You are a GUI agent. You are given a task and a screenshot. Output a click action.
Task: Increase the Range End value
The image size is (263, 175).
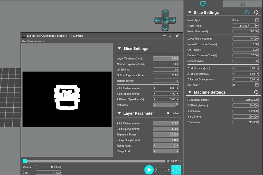pyautogui.click(x=178, y=151)
